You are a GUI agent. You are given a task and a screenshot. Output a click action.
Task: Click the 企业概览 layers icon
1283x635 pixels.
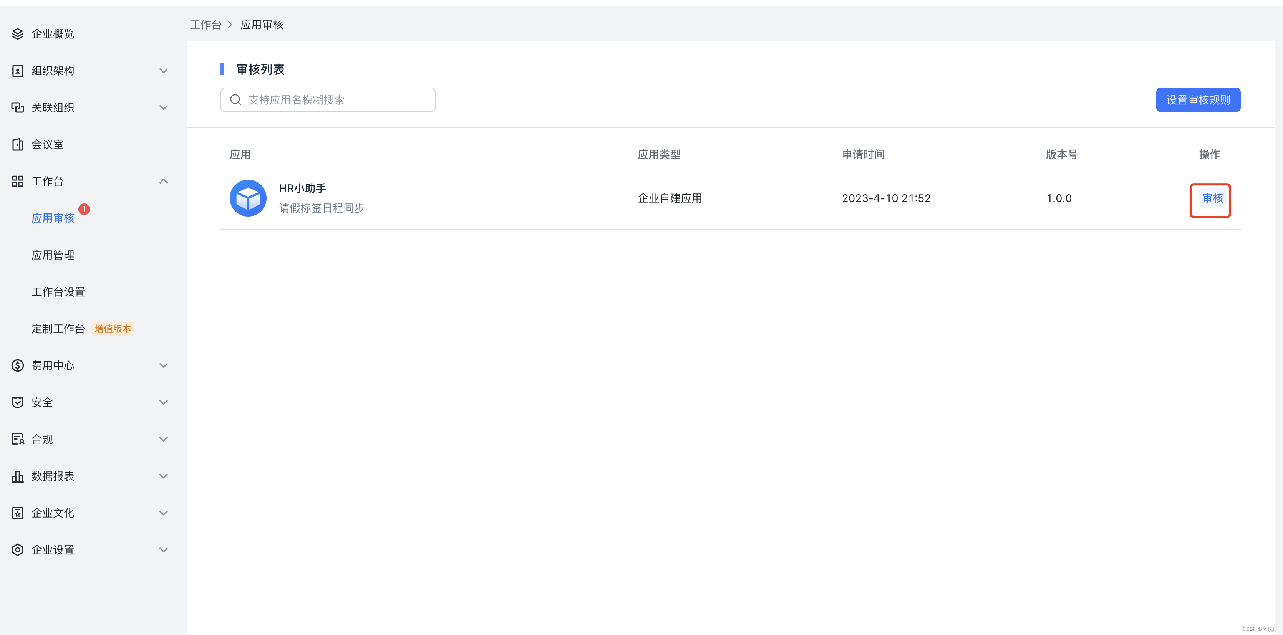(17, 34)
